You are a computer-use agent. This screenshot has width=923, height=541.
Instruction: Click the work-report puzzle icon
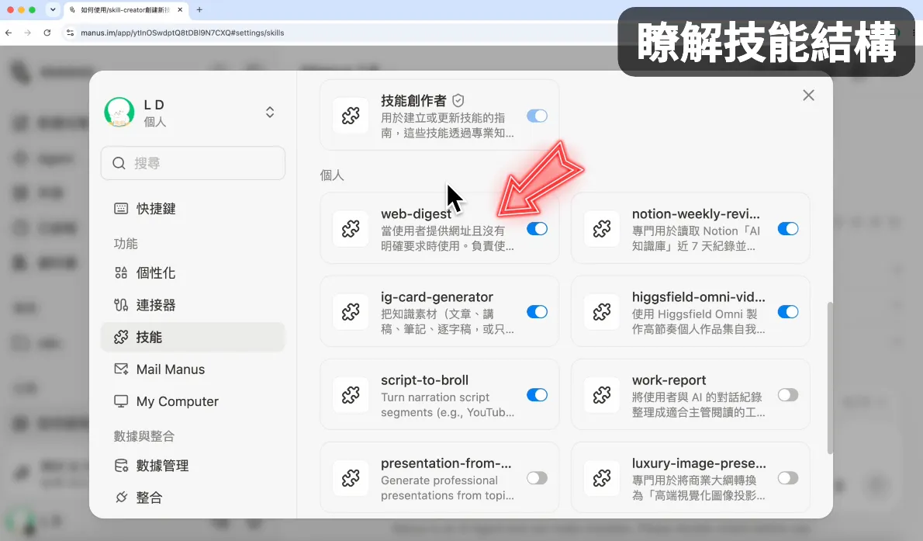coord(602,395)
